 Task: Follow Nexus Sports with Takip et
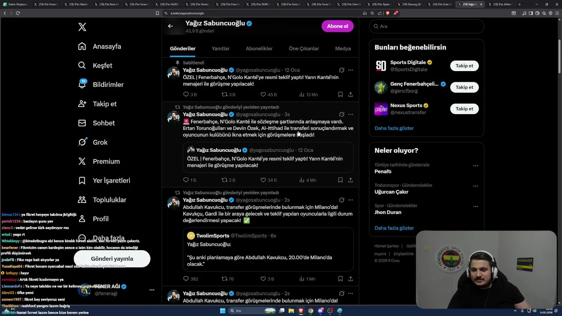pos(464,109)
